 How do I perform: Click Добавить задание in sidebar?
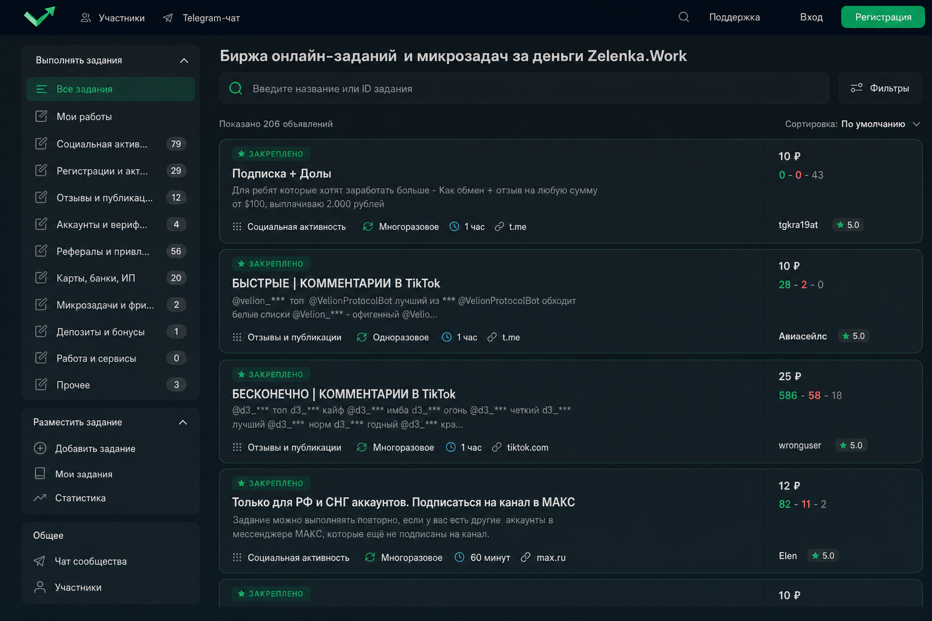click(x=95, y=449)
